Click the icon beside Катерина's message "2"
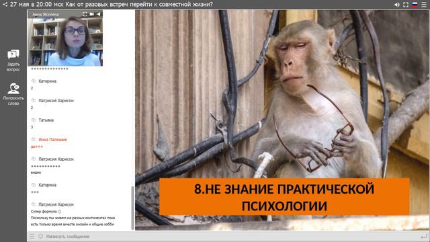 tap(34, 81)
